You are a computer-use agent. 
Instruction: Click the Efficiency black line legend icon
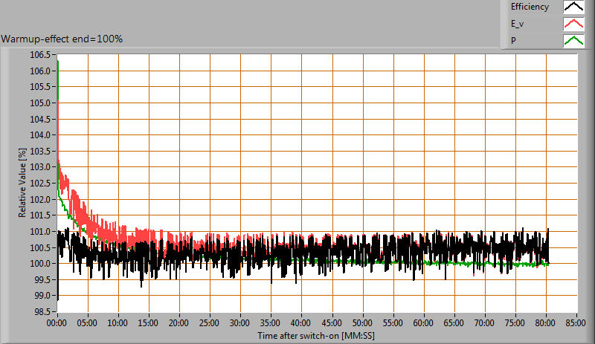[573, 7]
